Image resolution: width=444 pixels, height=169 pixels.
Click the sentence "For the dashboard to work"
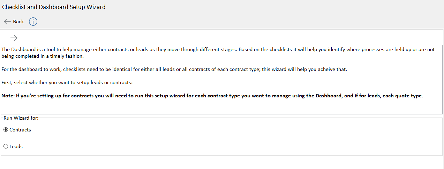point(174,69)
